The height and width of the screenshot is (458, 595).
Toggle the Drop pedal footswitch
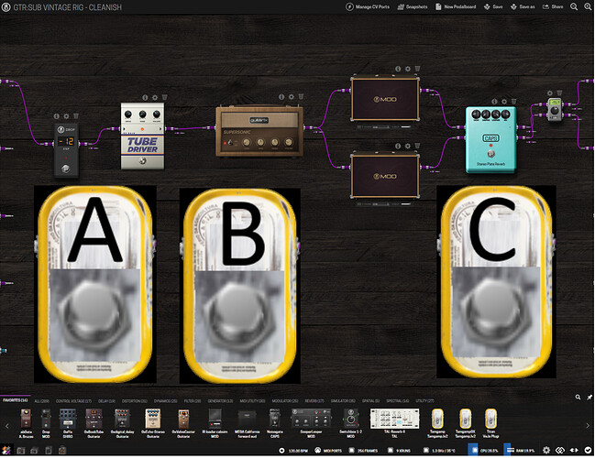coord(66,169)
